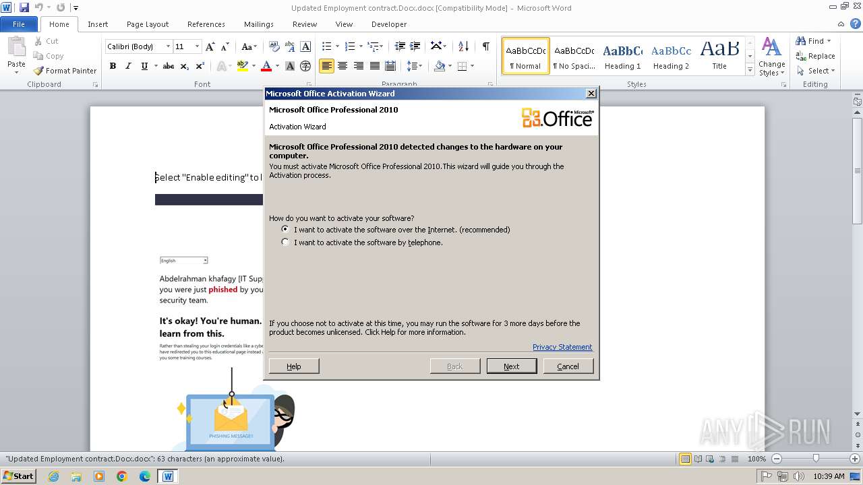The height and width of the screenshot is (485, 863).
Task: Open the References tab
Action: tap(206, 24)
